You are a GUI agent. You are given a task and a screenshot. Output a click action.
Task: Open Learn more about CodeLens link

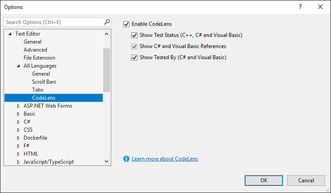point(165,159)
